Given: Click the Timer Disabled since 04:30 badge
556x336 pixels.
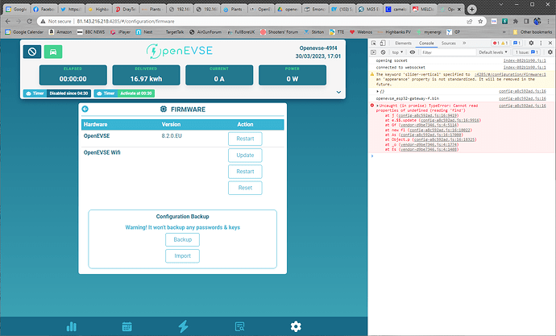Looking at the screenshot, I should (x=57, y=93).
